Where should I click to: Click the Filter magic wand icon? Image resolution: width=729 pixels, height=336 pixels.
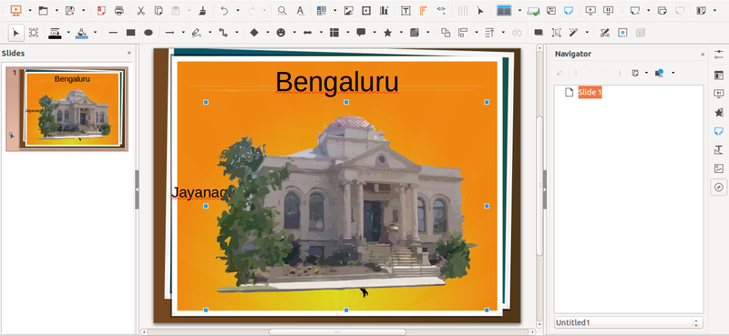click(574, 33)
